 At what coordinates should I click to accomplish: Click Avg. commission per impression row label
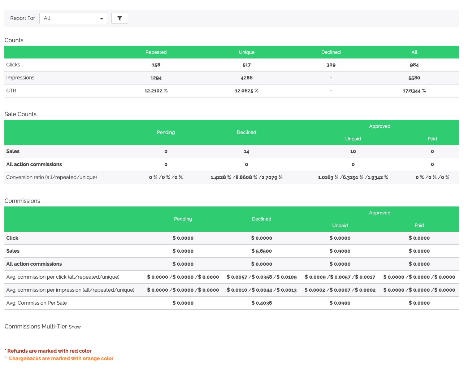(70, 290)
